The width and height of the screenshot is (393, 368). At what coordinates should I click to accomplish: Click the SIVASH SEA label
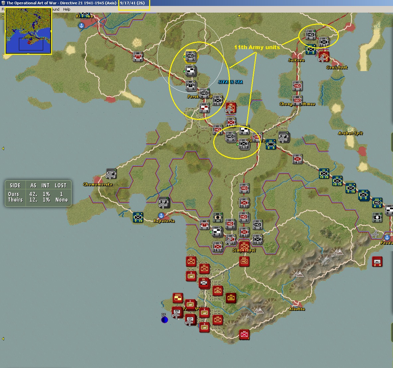[230, 82]
